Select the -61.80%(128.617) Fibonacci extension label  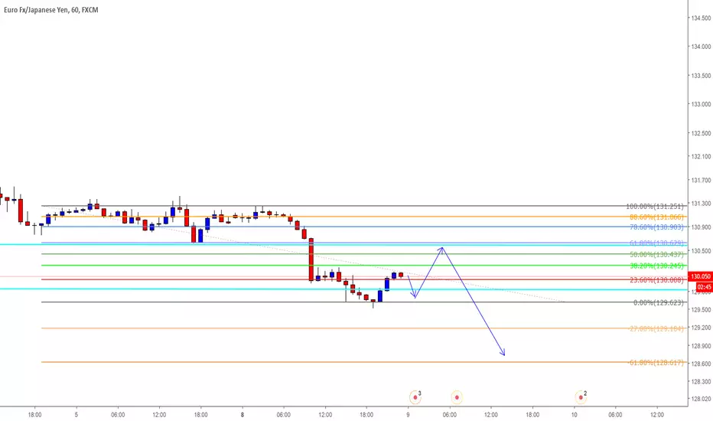click(x=656, y=362)
